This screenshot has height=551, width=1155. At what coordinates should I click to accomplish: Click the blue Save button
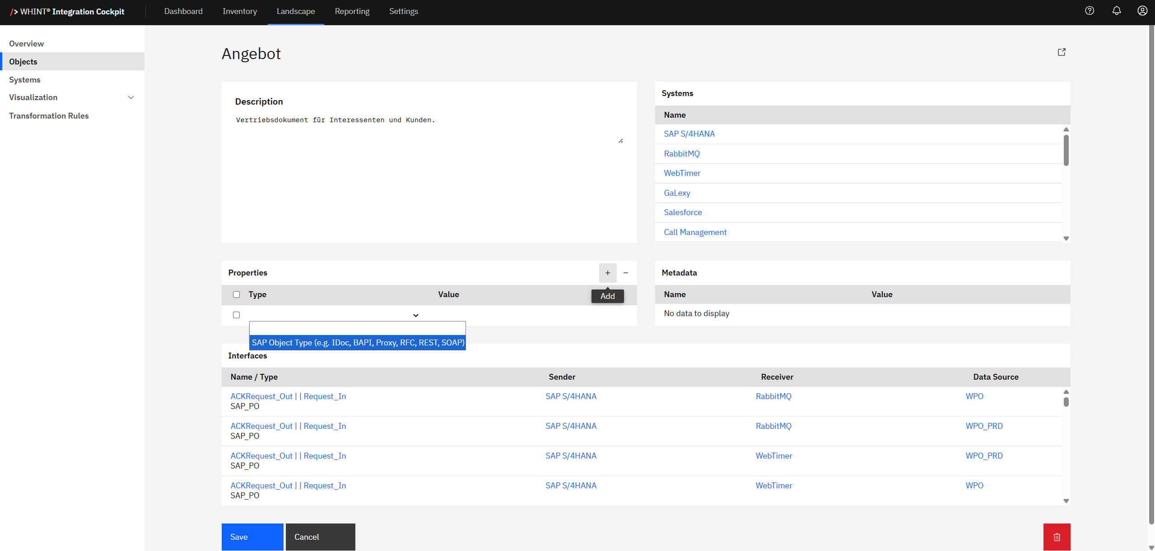tap(252, 537)
